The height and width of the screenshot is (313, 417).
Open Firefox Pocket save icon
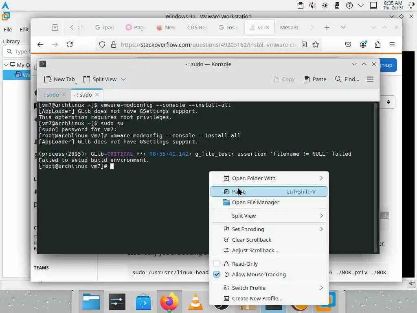[x=348, y=44]
